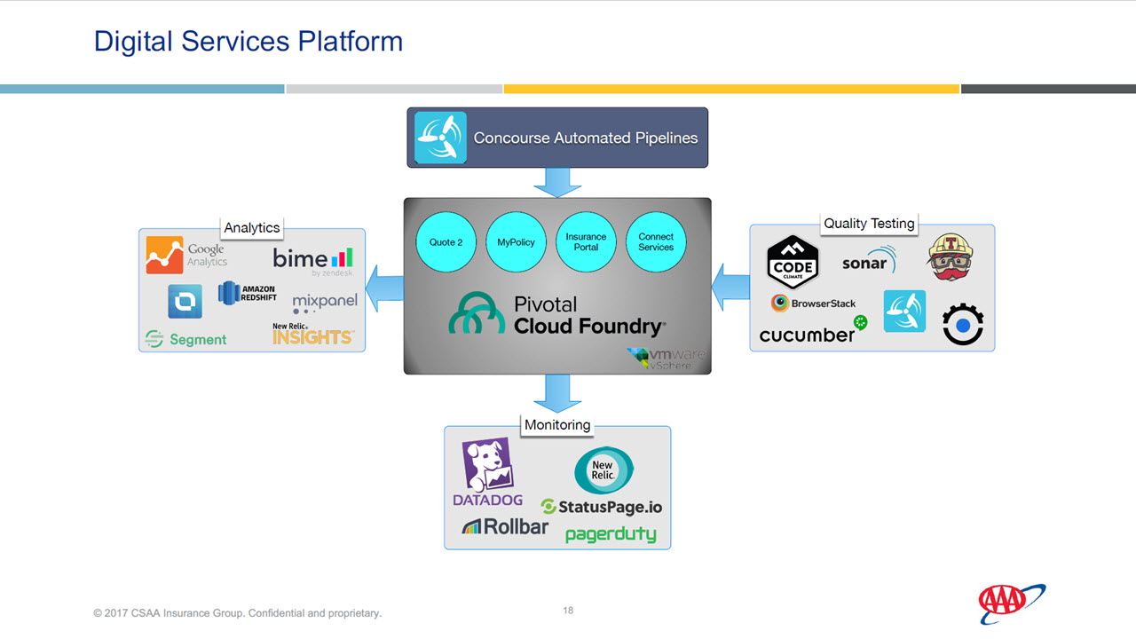
Task: Click the Pivotal Cloud Foundry logo
Action: click(x=556, y=315)
